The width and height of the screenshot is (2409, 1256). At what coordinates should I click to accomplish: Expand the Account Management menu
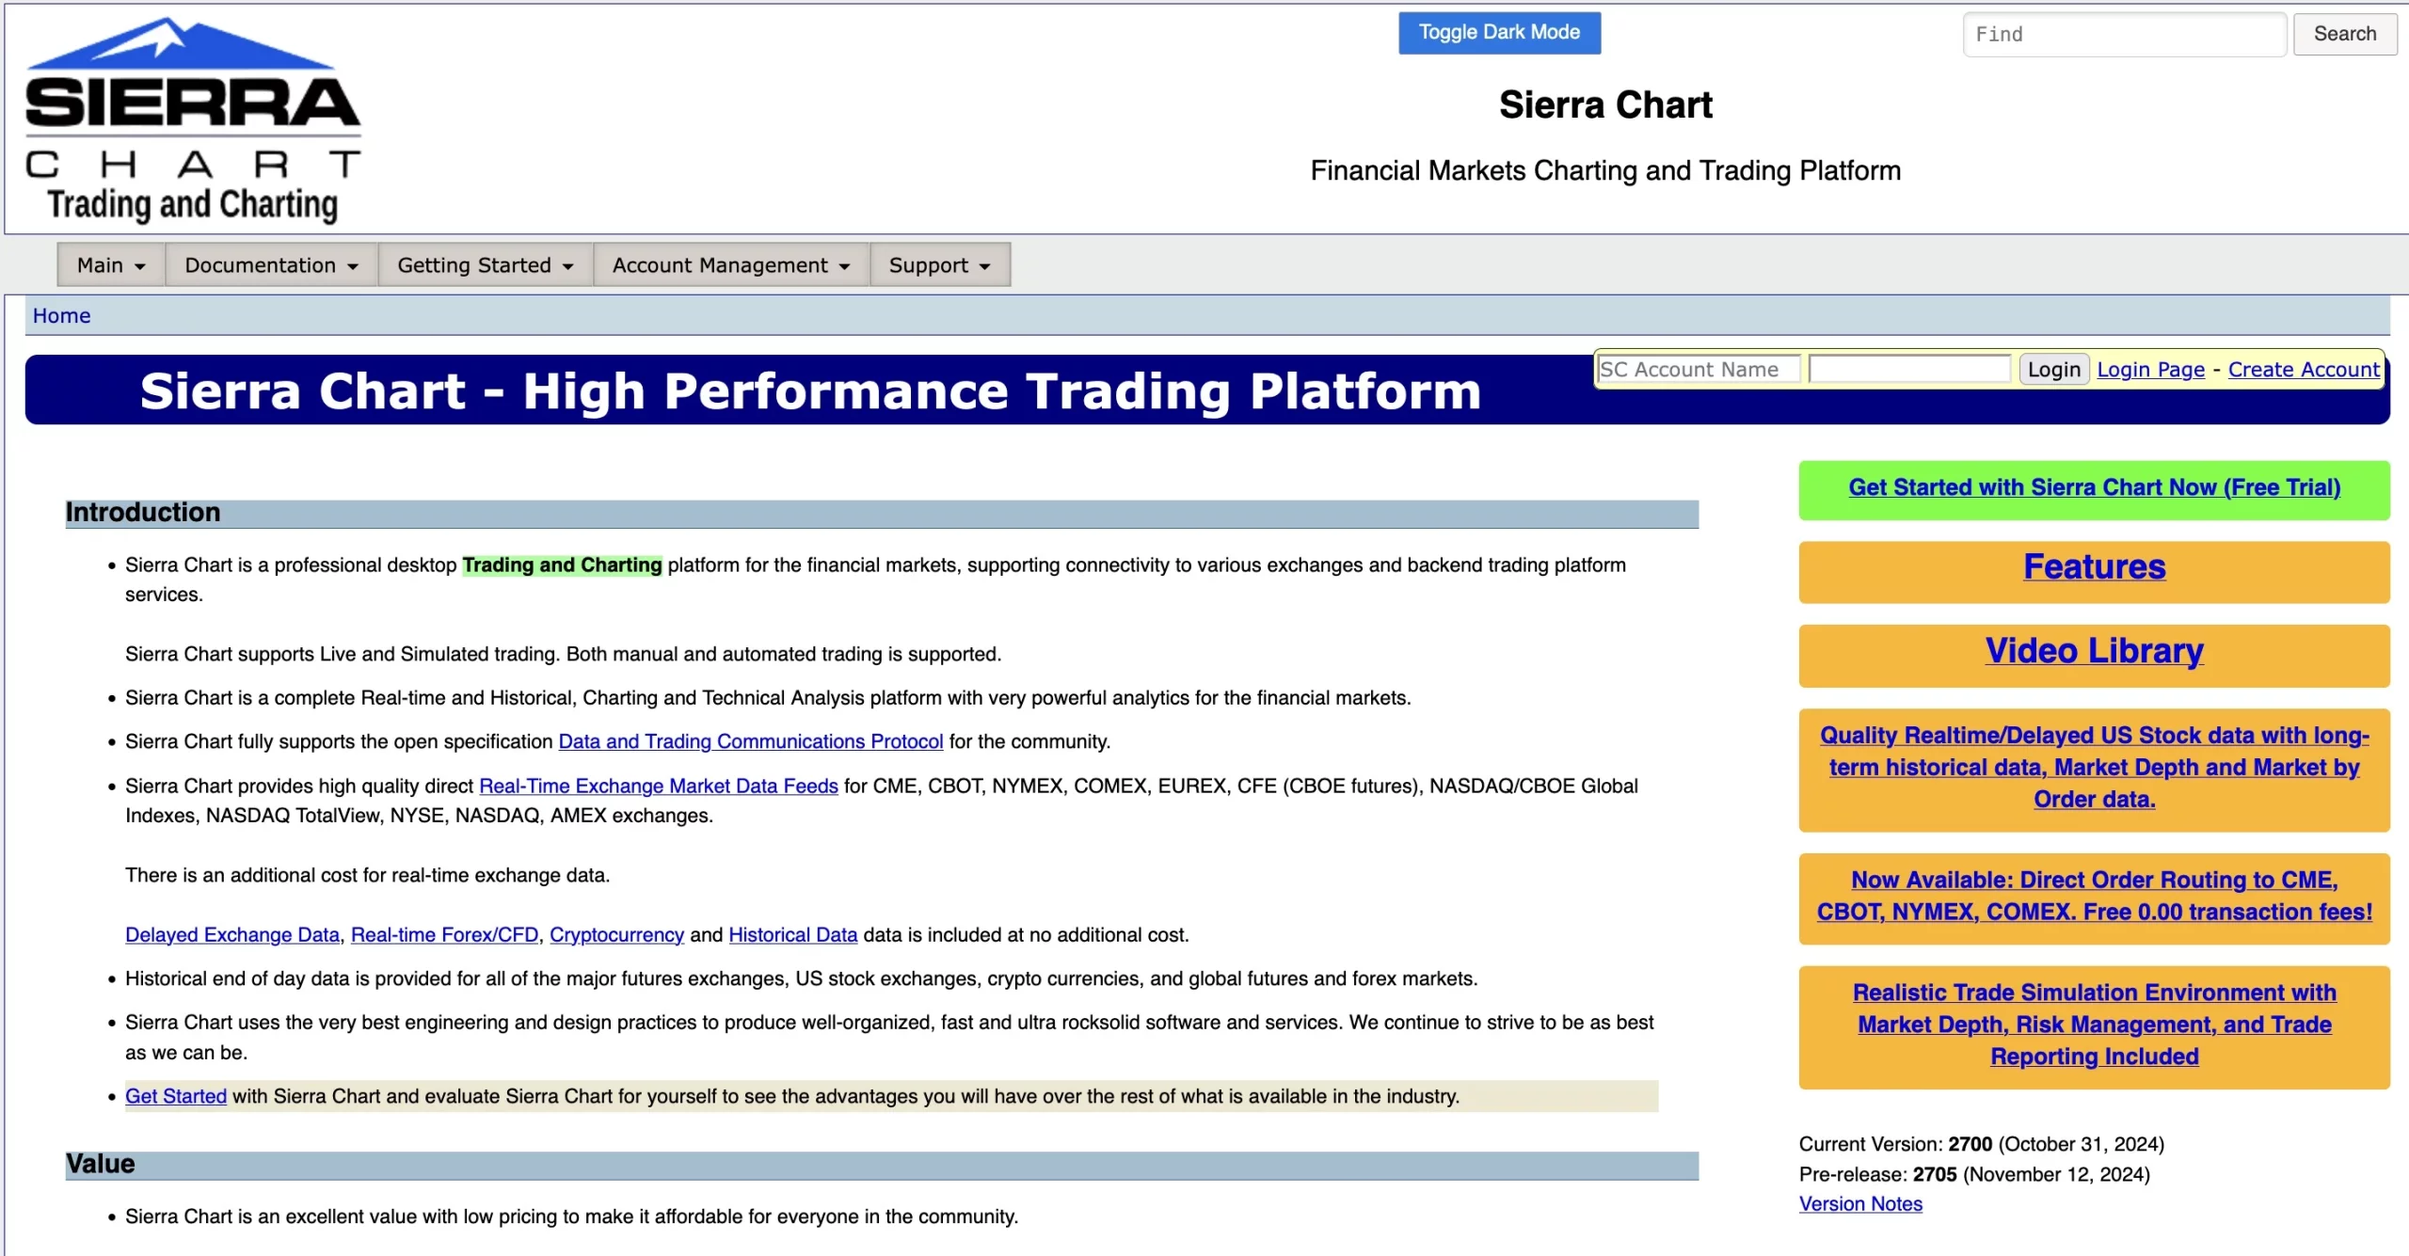731,265
